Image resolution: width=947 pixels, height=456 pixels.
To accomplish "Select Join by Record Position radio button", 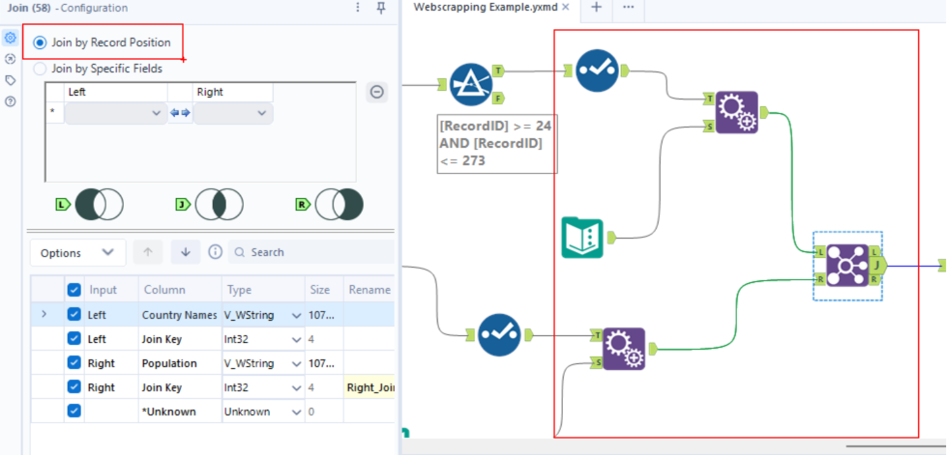I will (40, 43).
